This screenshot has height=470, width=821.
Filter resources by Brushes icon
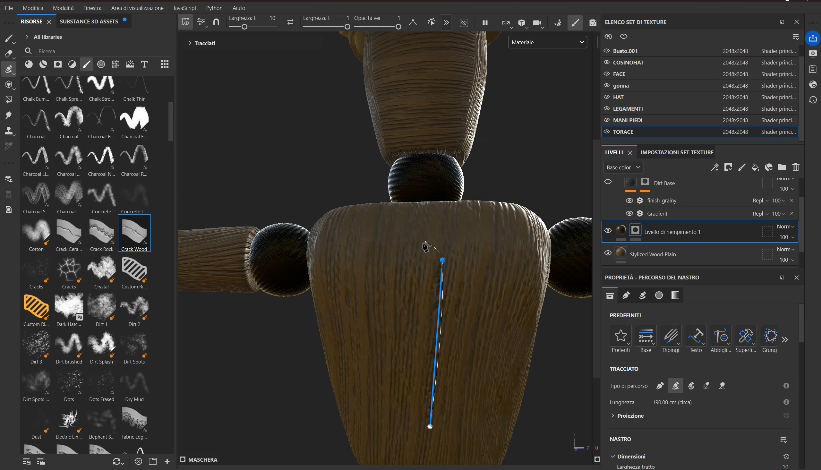click(87, 64)
